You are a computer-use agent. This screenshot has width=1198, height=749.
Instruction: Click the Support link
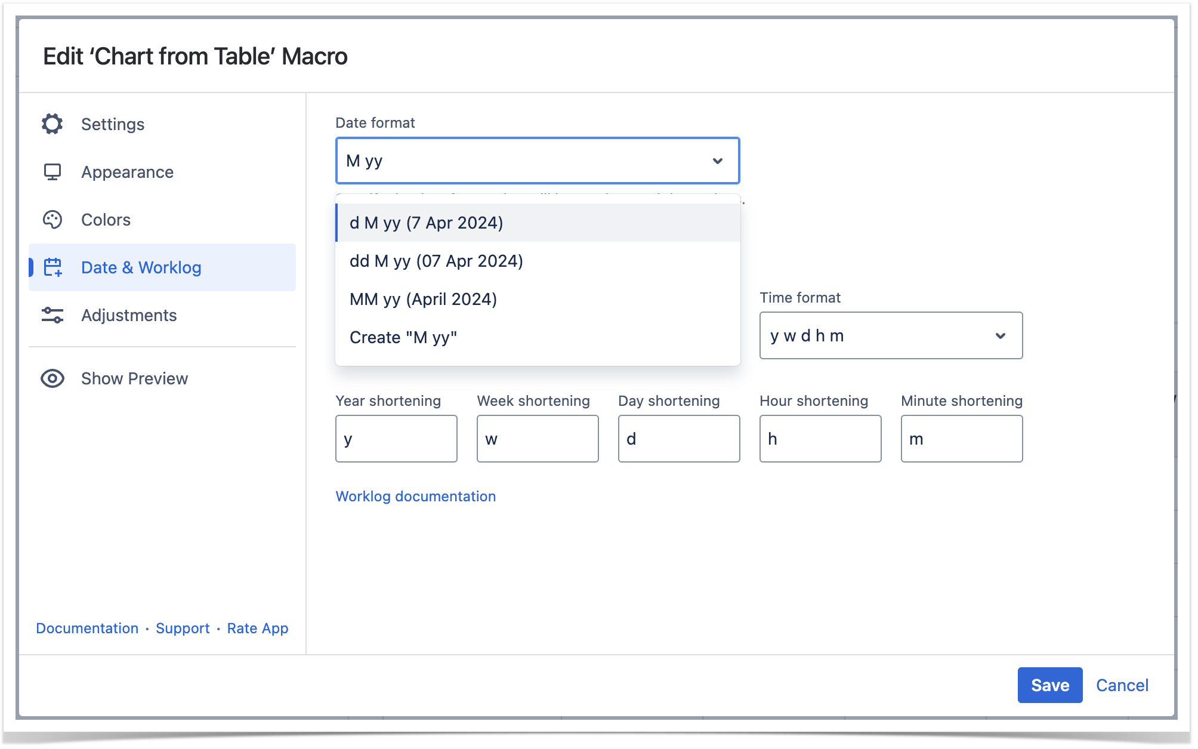tap(183, 628)
